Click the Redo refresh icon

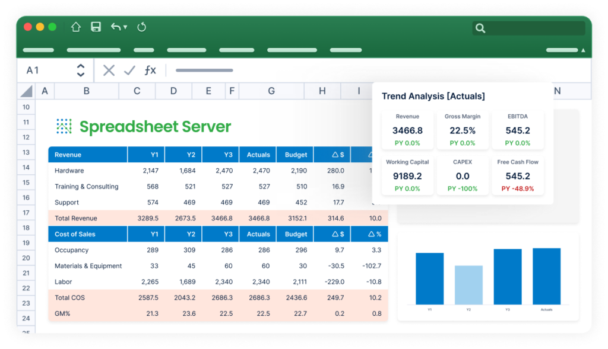(x=141, y=27)
